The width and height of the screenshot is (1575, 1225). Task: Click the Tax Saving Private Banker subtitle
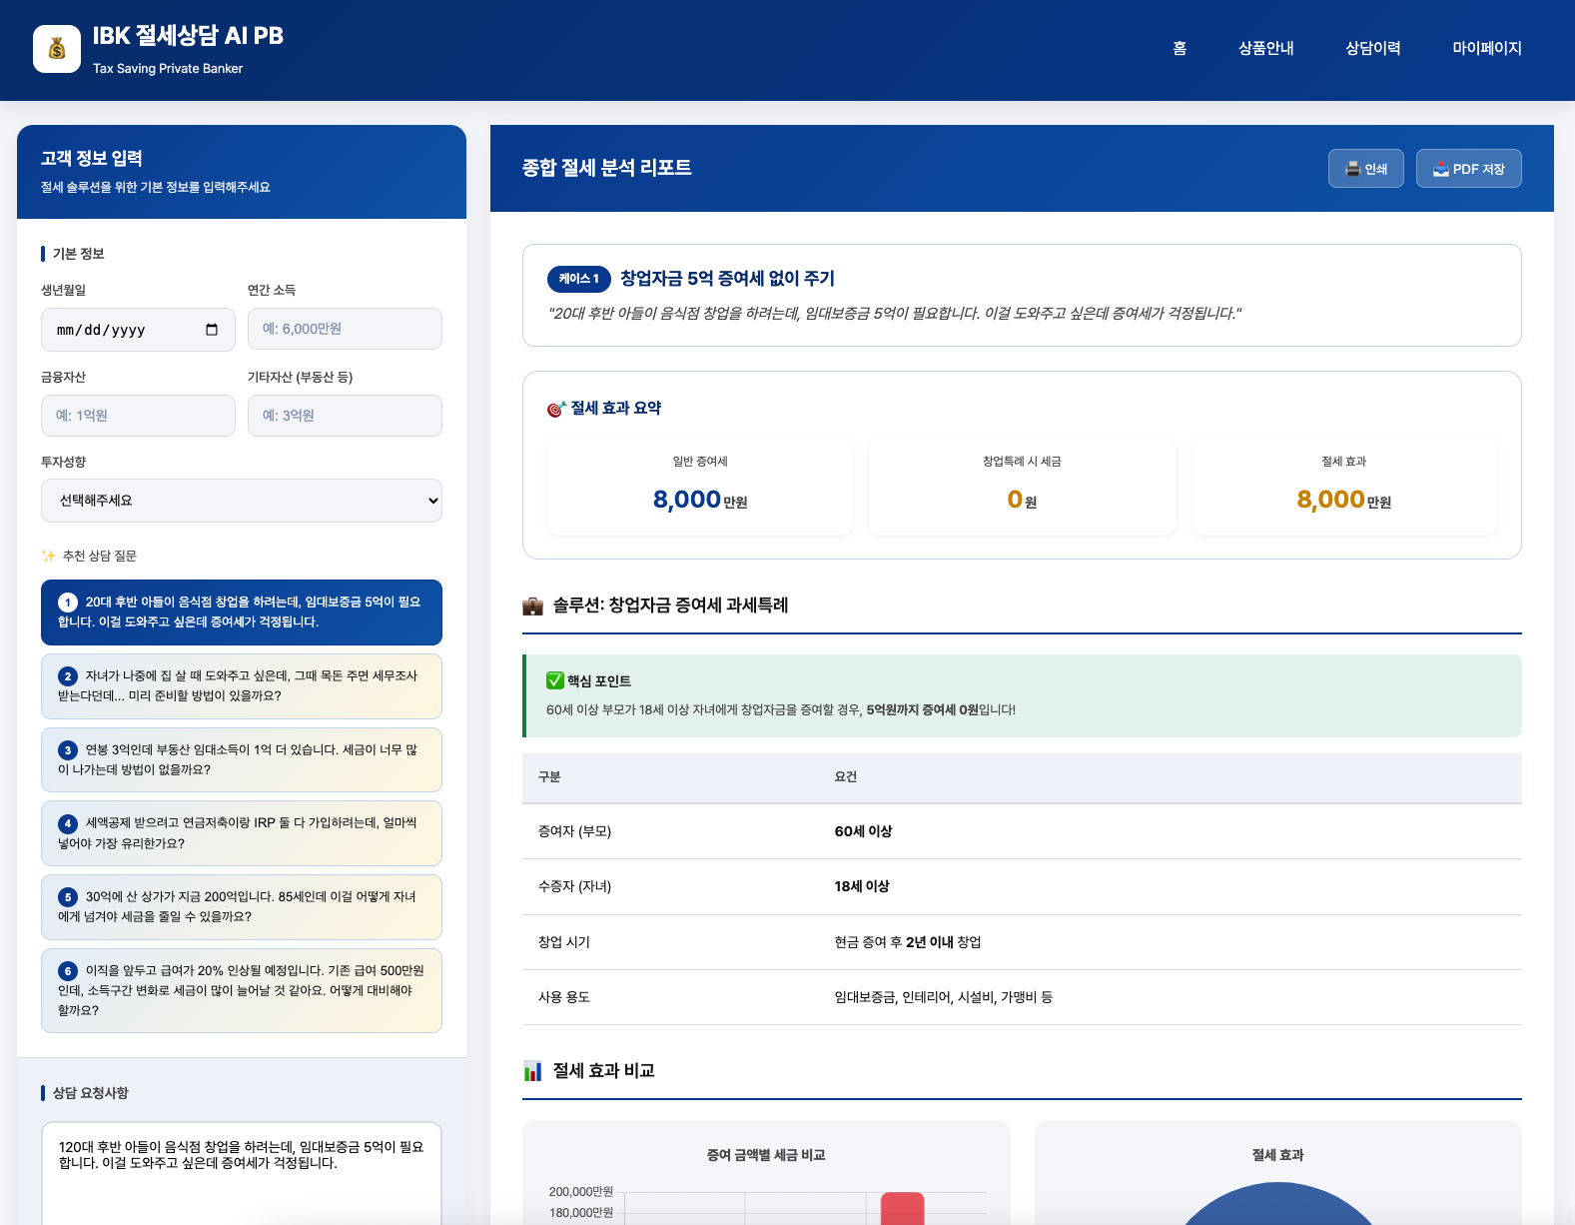tap(168, 69)
